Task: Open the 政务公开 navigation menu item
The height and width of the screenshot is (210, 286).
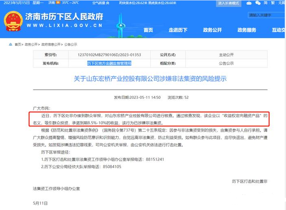Action: click(212, 30)
